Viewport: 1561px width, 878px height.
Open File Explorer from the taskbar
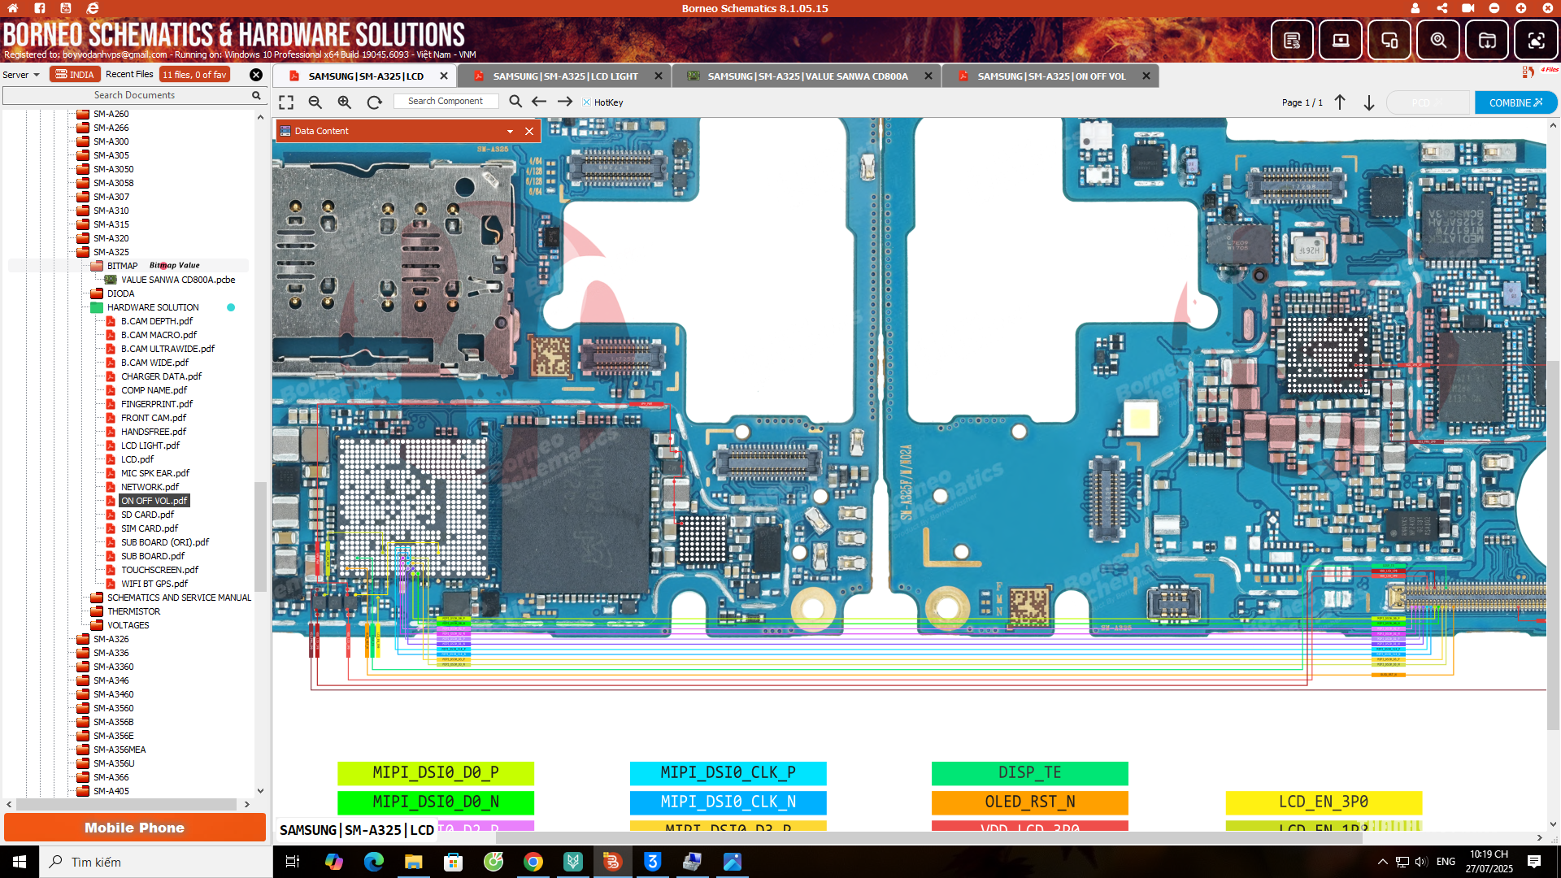[x=414, y=862]
